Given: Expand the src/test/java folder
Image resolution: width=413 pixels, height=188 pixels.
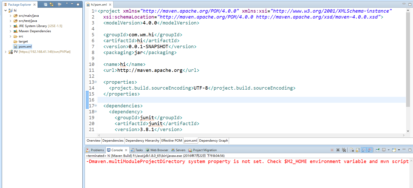Looking at the screenshot, I should 11,21.
